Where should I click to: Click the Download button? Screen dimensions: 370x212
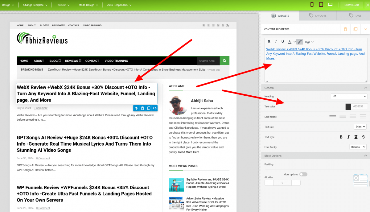[x=351, y=5]
